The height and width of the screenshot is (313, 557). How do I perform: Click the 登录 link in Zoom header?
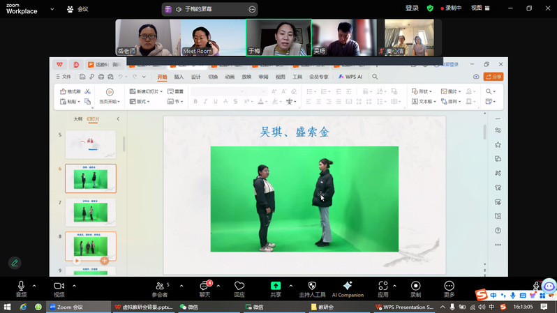click(x=412, y=8)
